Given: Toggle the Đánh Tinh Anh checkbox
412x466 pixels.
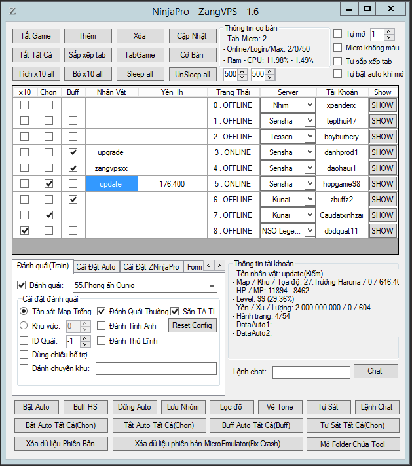Looking at the screenshot, I should click(x=102, y=325).
